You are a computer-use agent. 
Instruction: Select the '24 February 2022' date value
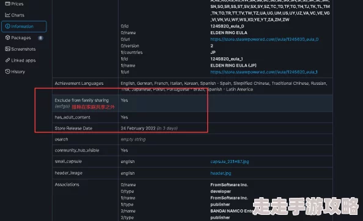pyautogui.click(x=138, y=128)
